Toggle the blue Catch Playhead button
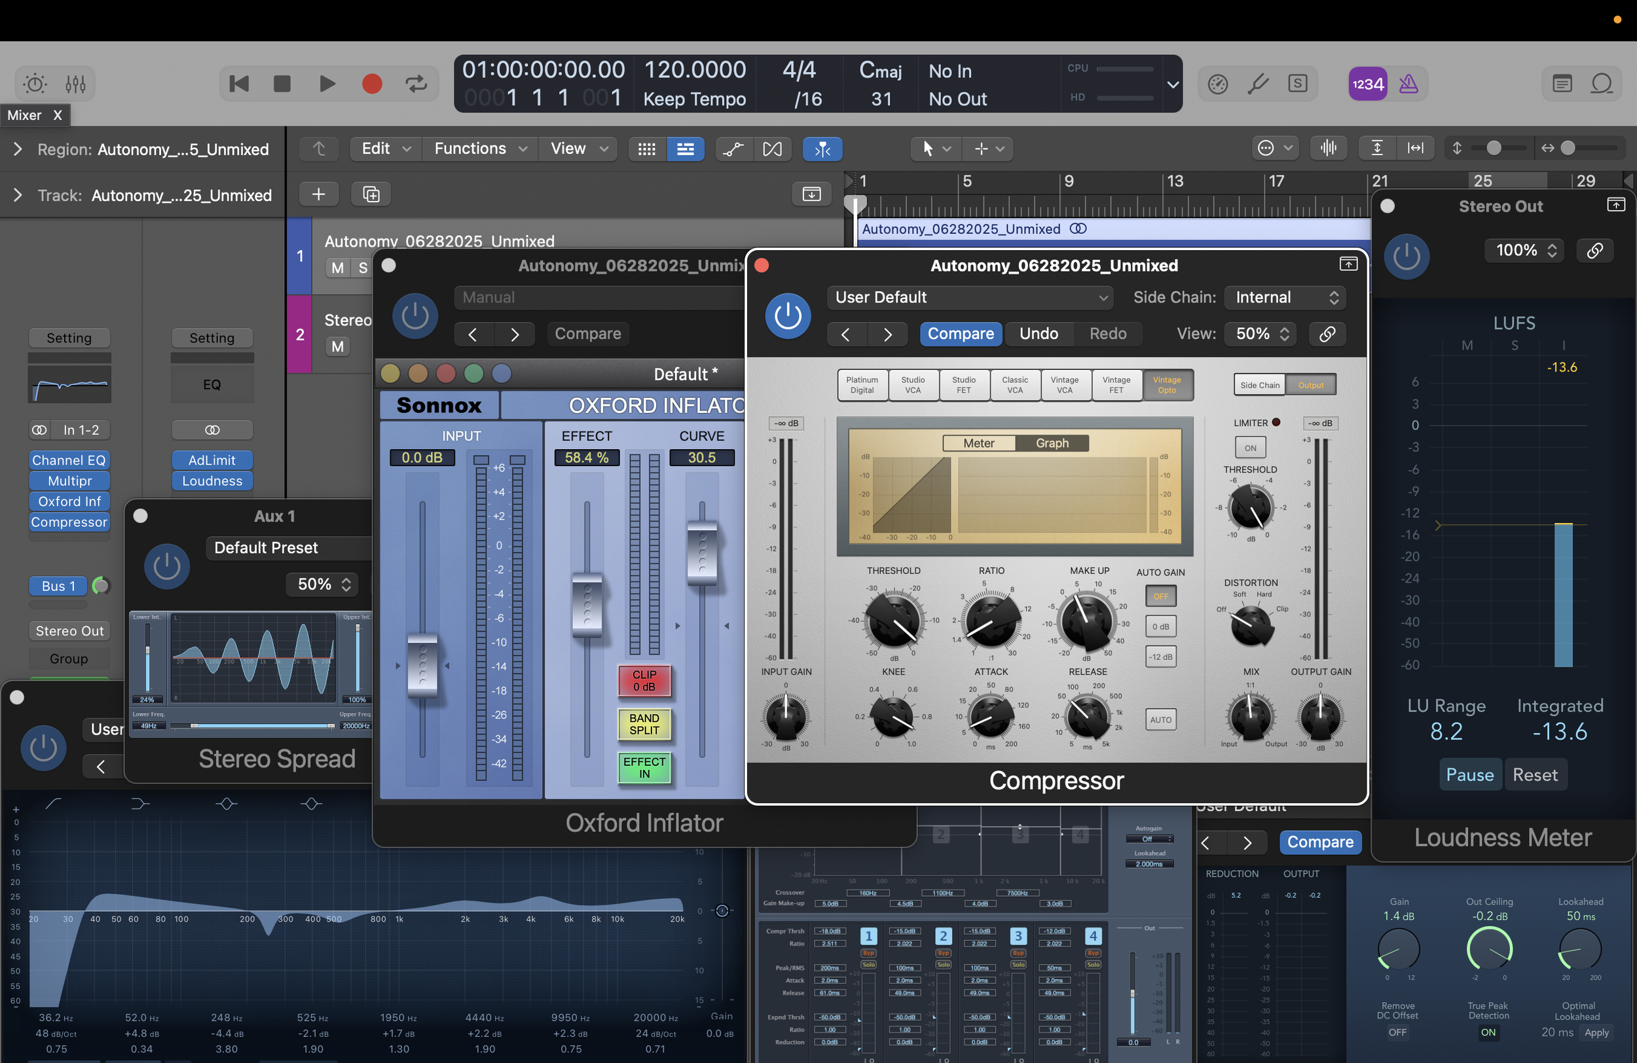 [822, 149]
